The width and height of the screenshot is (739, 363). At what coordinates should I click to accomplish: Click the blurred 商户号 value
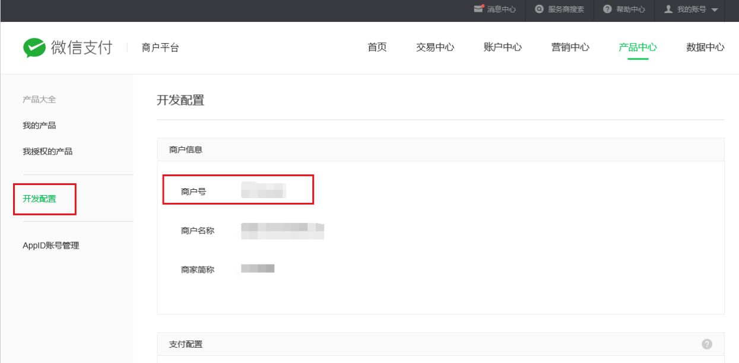[x=264, y=190]
